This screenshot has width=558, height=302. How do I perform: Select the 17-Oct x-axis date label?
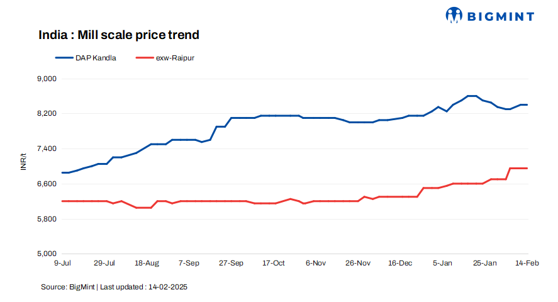coord(274,263)
